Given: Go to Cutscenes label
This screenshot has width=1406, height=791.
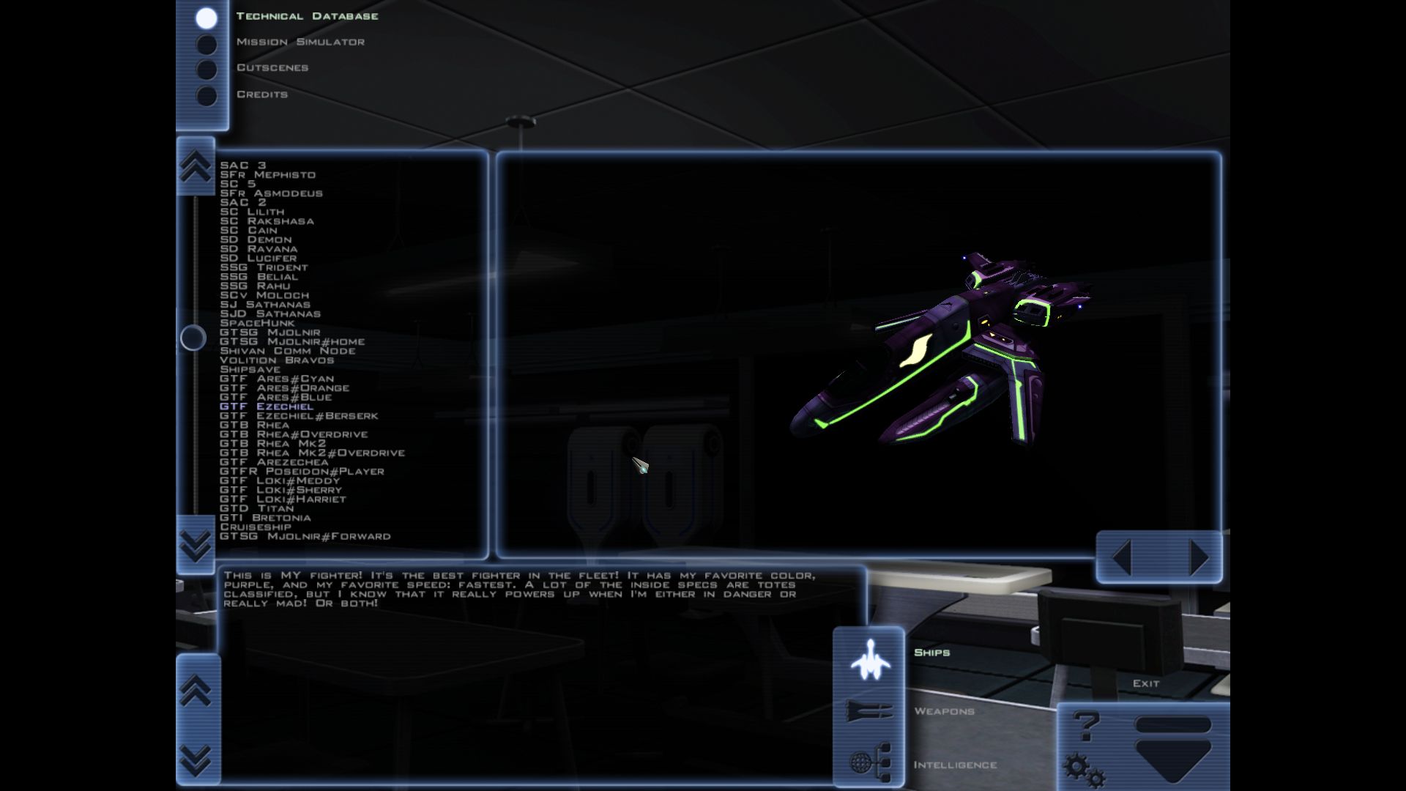Looking at the screenshot, I should coord(272,67).
